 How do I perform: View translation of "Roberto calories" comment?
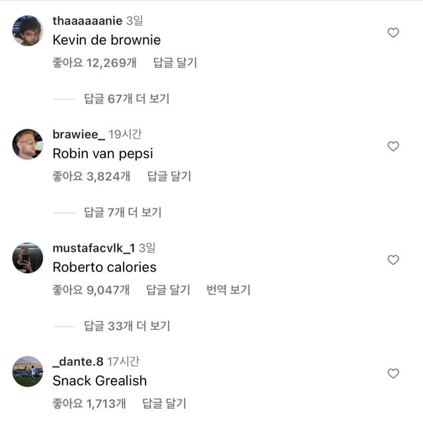pos(228,290)
